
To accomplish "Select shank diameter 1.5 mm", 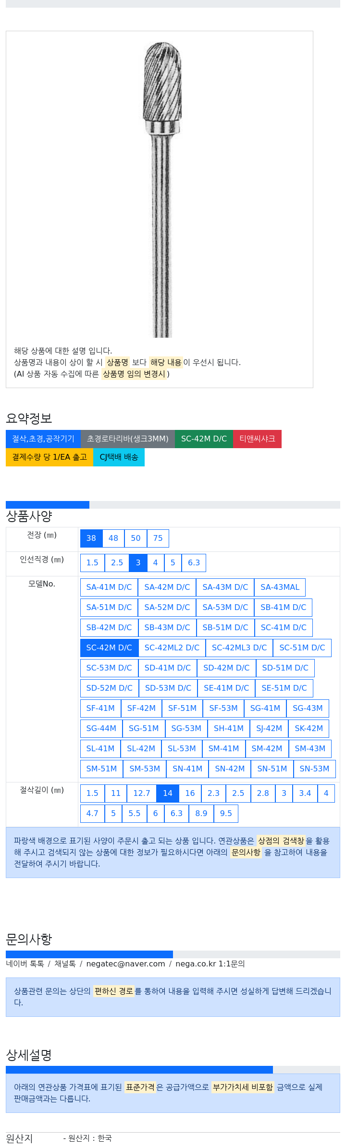I will click(x=92, y=563).
